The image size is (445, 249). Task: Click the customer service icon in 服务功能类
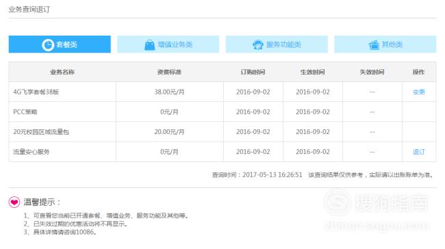click(258, 45)
